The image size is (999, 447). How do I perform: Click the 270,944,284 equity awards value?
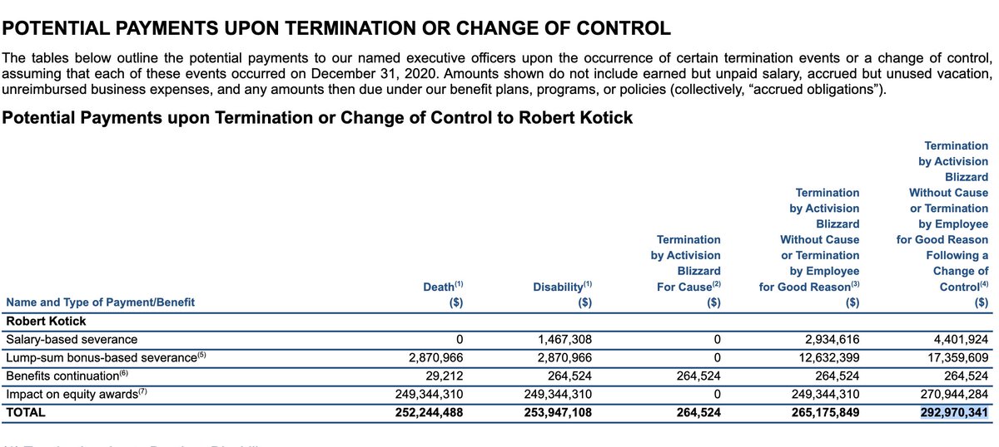(x=952, y=394)
